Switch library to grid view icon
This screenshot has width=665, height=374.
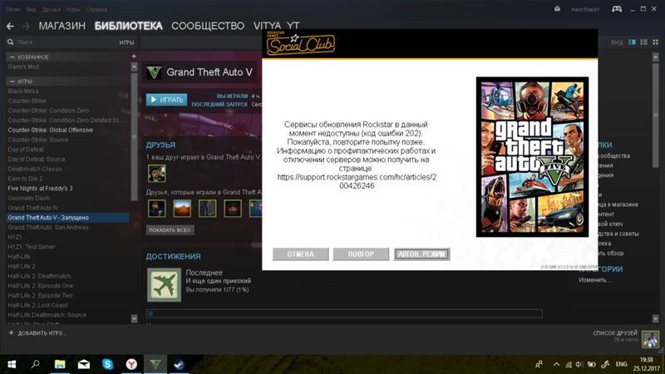coord(653,42)
